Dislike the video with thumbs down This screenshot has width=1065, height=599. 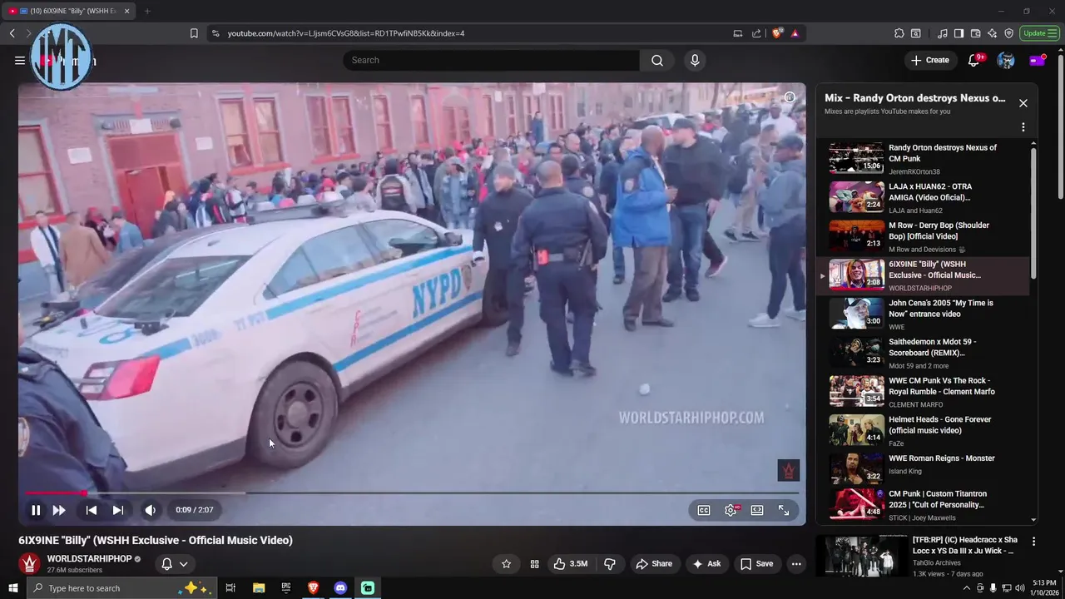click(x=610, y=563)
